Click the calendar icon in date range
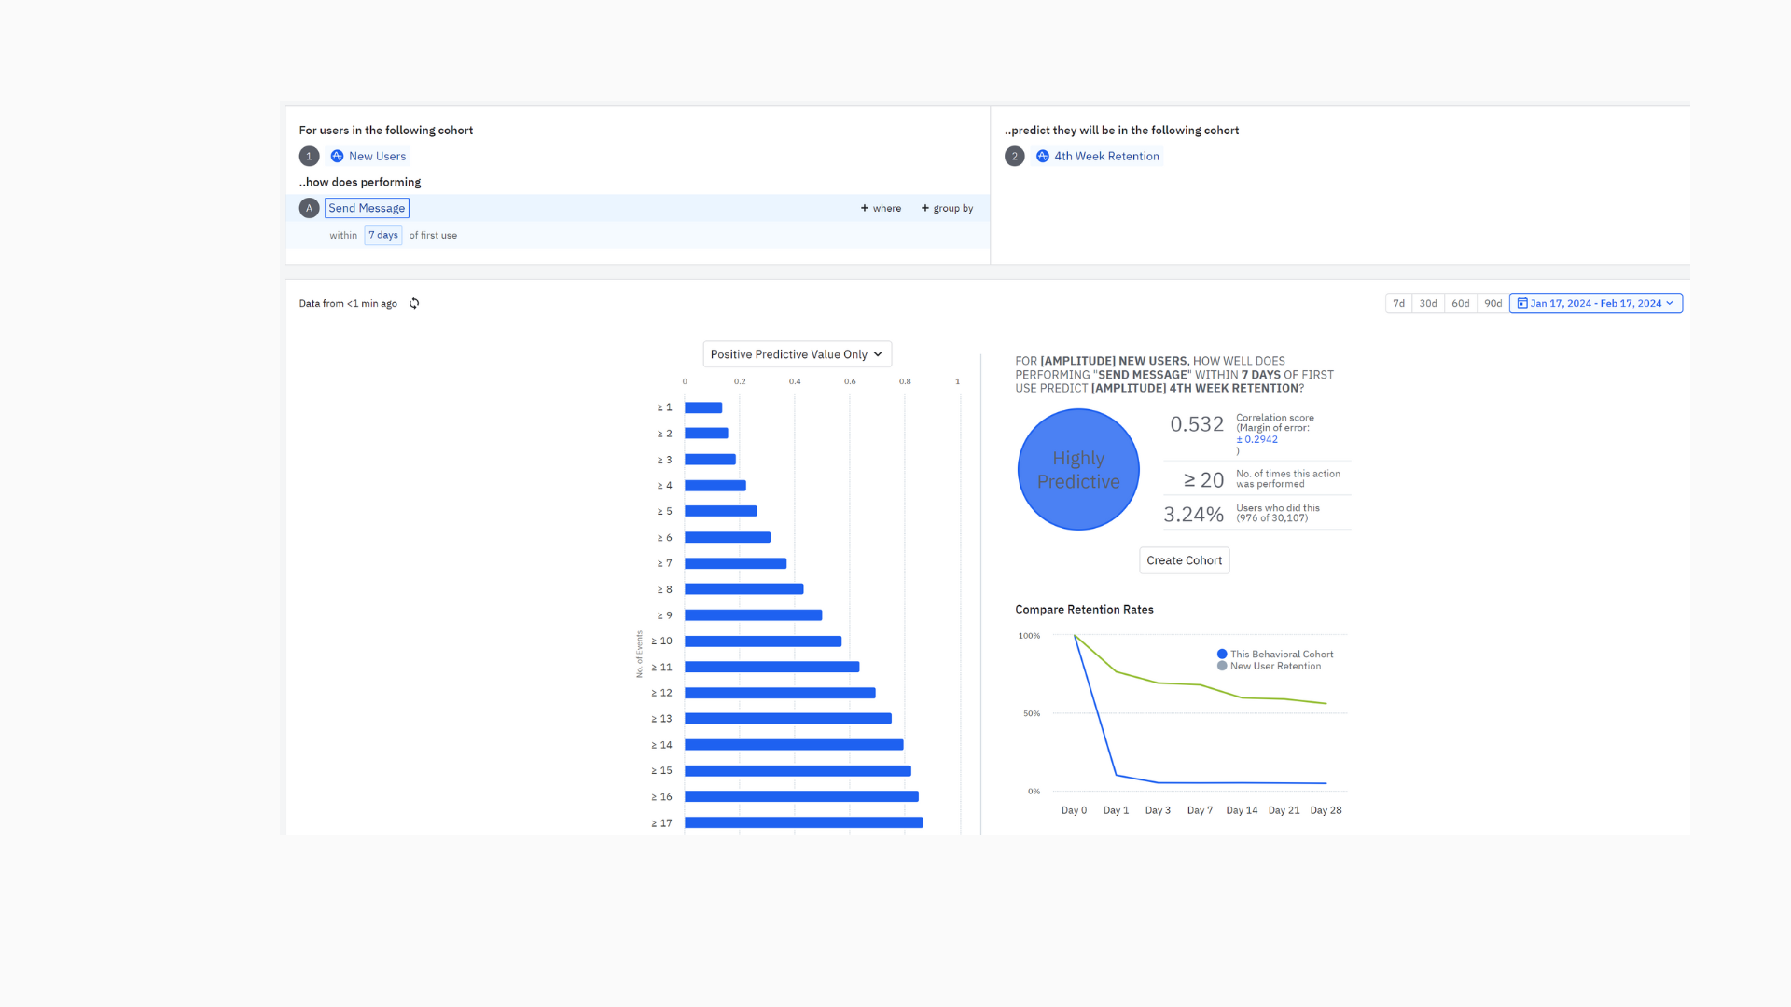The image size is (1791, 1007). (x=1522, y=303)
